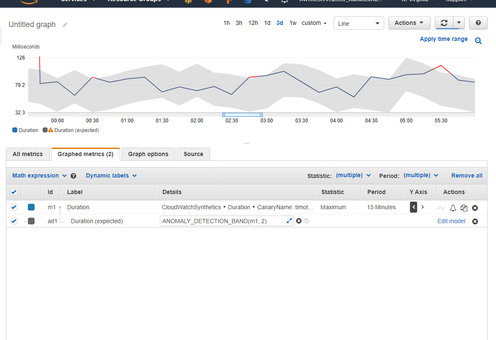Image resolution: width=496 pixels, height=340 pixels.
Task: Open the zoom magnifier next to Apply time range
Action: 478,41
